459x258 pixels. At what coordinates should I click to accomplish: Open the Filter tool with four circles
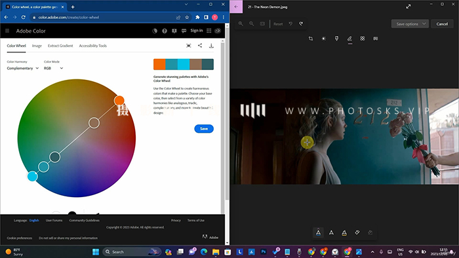point(363,39)
